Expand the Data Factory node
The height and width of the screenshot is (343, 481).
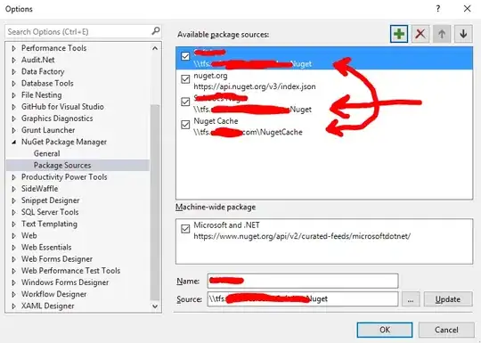(x=13, y=72)
